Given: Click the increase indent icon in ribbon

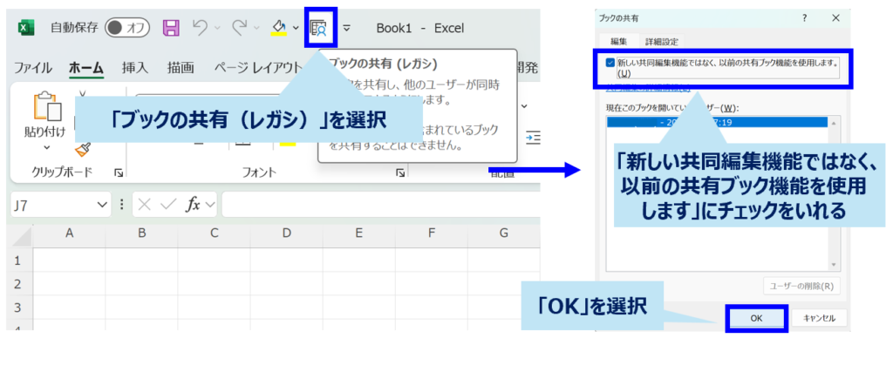Looking at the screenshot, I should click(533, 137).
